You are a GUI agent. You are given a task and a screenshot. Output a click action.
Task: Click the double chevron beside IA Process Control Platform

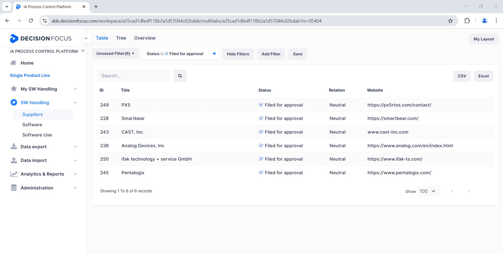tap(83, 51)
